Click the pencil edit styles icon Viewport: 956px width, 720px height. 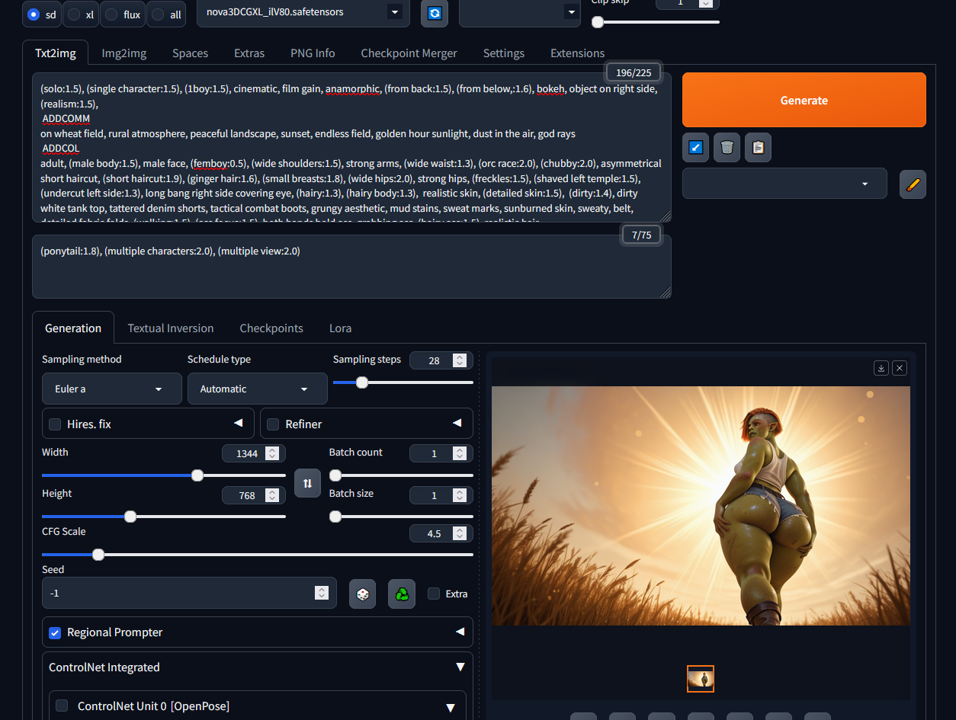[x=913, y=184]
